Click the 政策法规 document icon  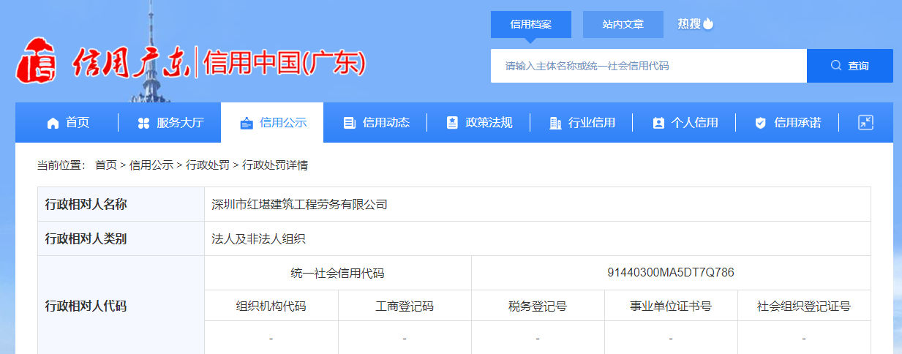452,123
